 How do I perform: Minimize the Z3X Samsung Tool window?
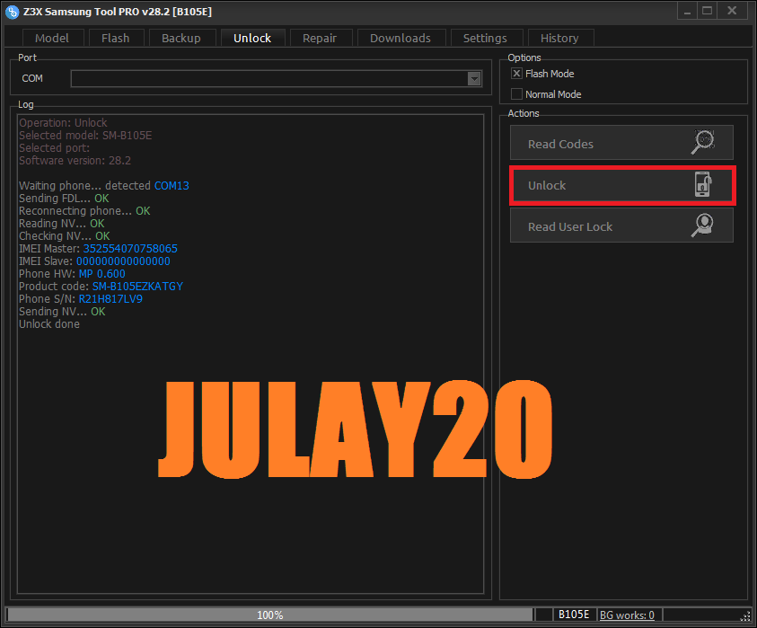[687, 11]
